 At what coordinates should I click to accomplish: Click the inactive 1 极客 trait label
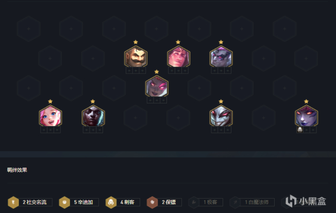(x=210, y=202)
